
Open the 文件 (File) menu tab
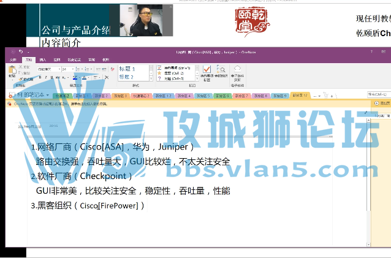tap(13, 59)
